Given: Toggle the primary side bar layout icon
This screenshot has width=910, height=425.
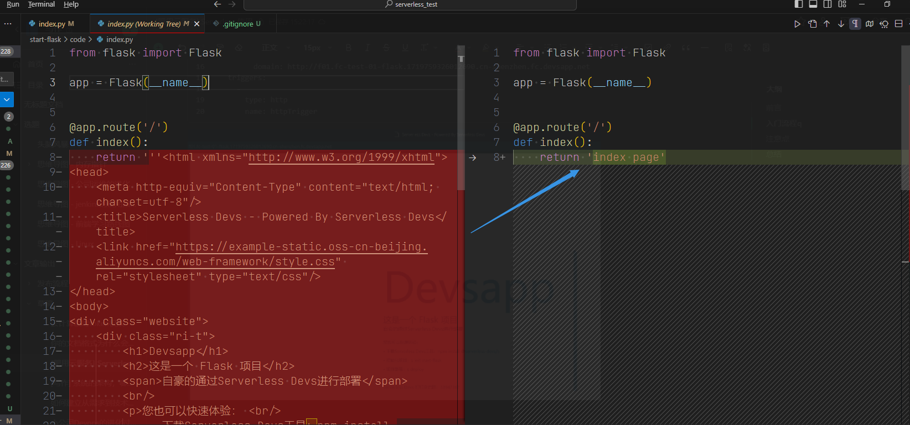Looking at the screenshot, I should (x=799, y=4).
